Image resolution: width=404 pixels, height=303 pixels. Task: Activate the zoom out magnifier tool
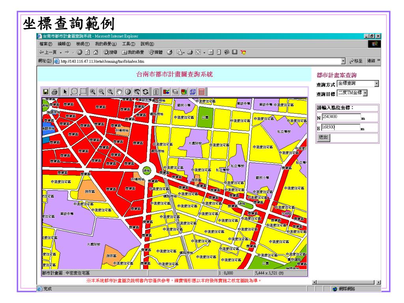pos(101,92)
